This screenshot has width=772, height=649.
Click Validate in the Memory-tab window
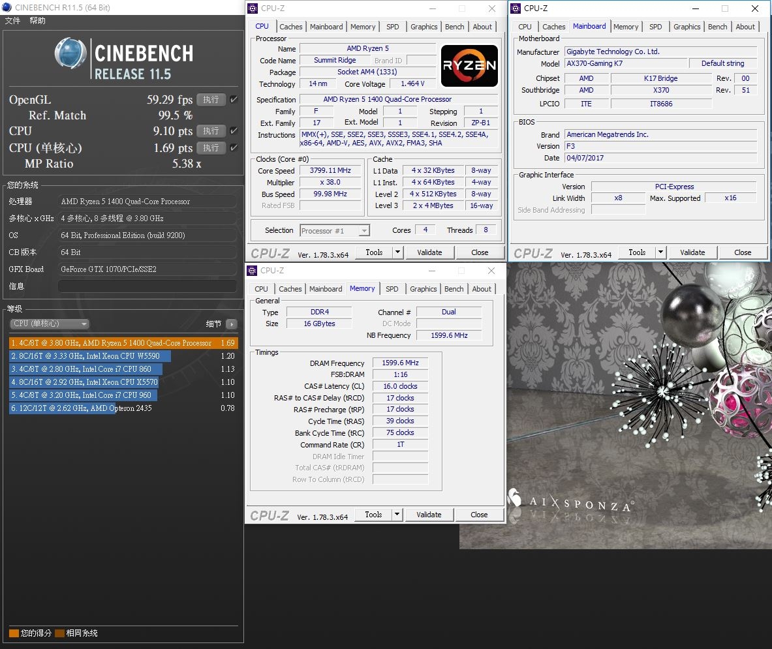pyautogui.click(x=429, y=515)
